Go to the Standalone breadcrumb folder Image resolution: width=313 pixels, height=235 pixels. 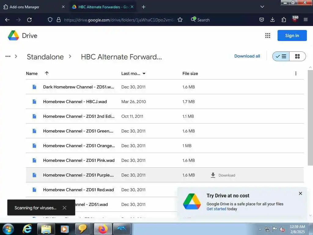45,57
